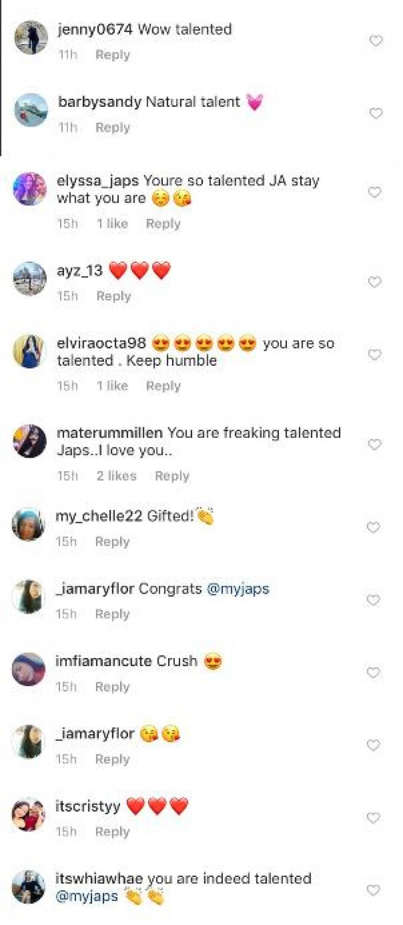View 1 like on elyssa_japs's comment

coord(112,224)
